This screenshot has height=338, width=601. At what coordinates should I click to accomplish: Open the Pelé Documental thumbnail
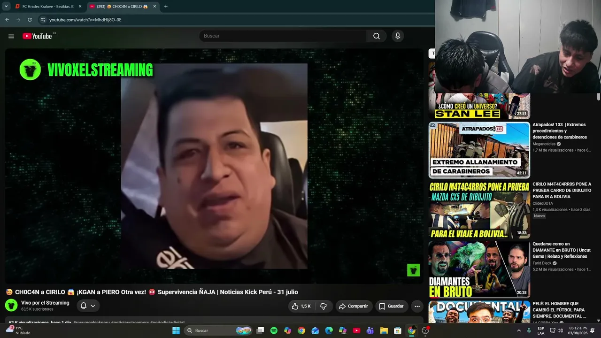pyautogui.click(x=479, y=312)
